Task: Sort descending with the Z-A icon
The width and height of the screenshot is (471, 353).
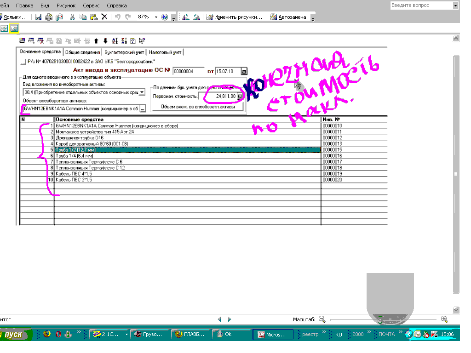Action: (124, 41)
